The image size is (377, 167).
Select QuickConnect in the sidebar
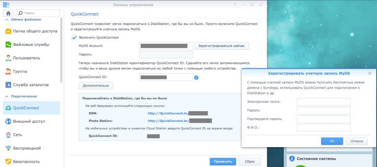pos(32,108)
